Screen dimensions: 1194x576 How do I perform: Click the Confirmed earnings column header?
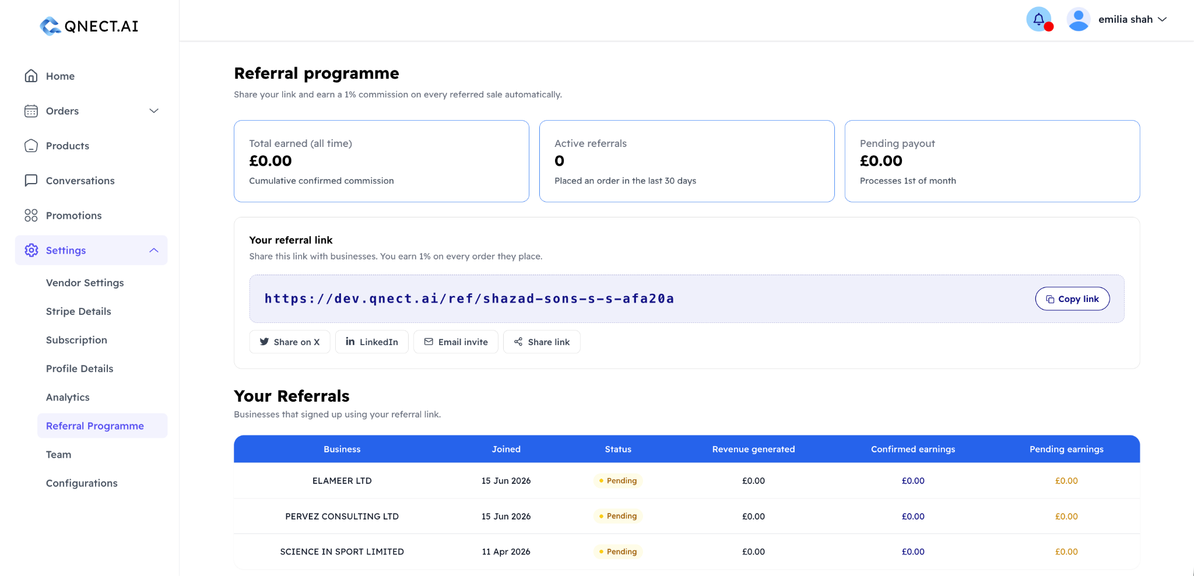pos(913,449)
